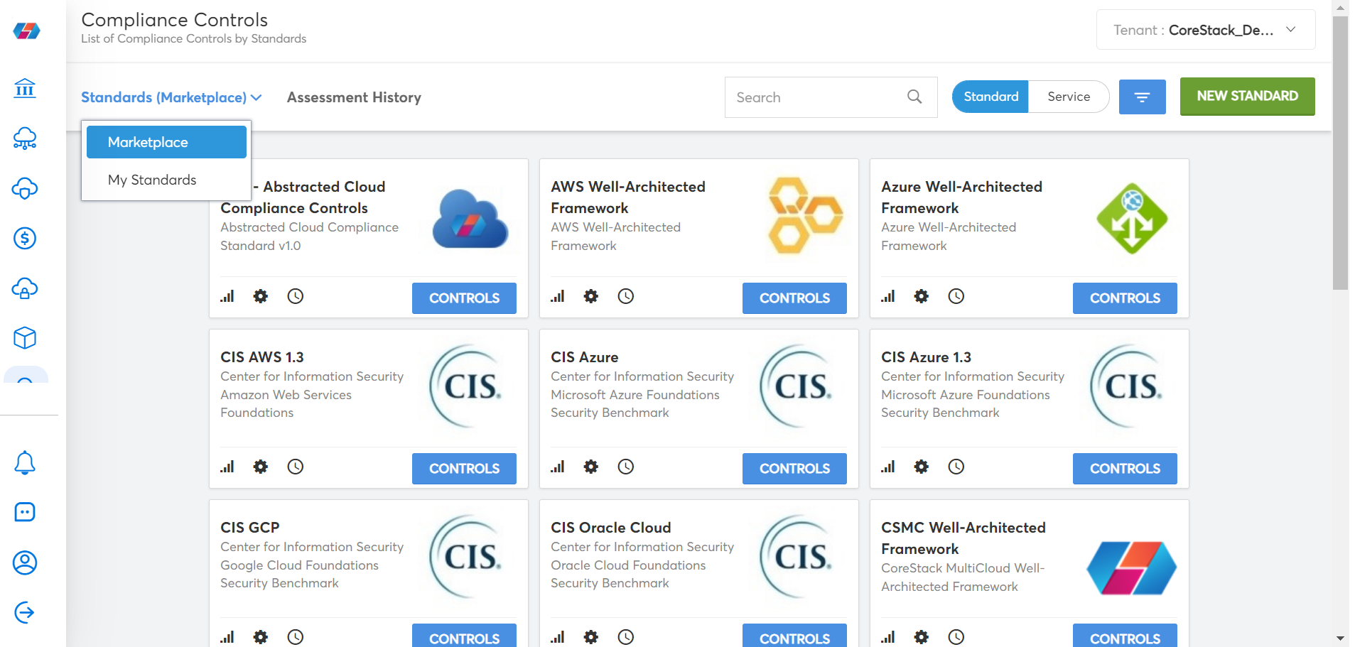The height and width of the screenshot is (647, 1355).
Task: Open CONTROLS for AWS Well-Architected Framework
Action: 794,298
